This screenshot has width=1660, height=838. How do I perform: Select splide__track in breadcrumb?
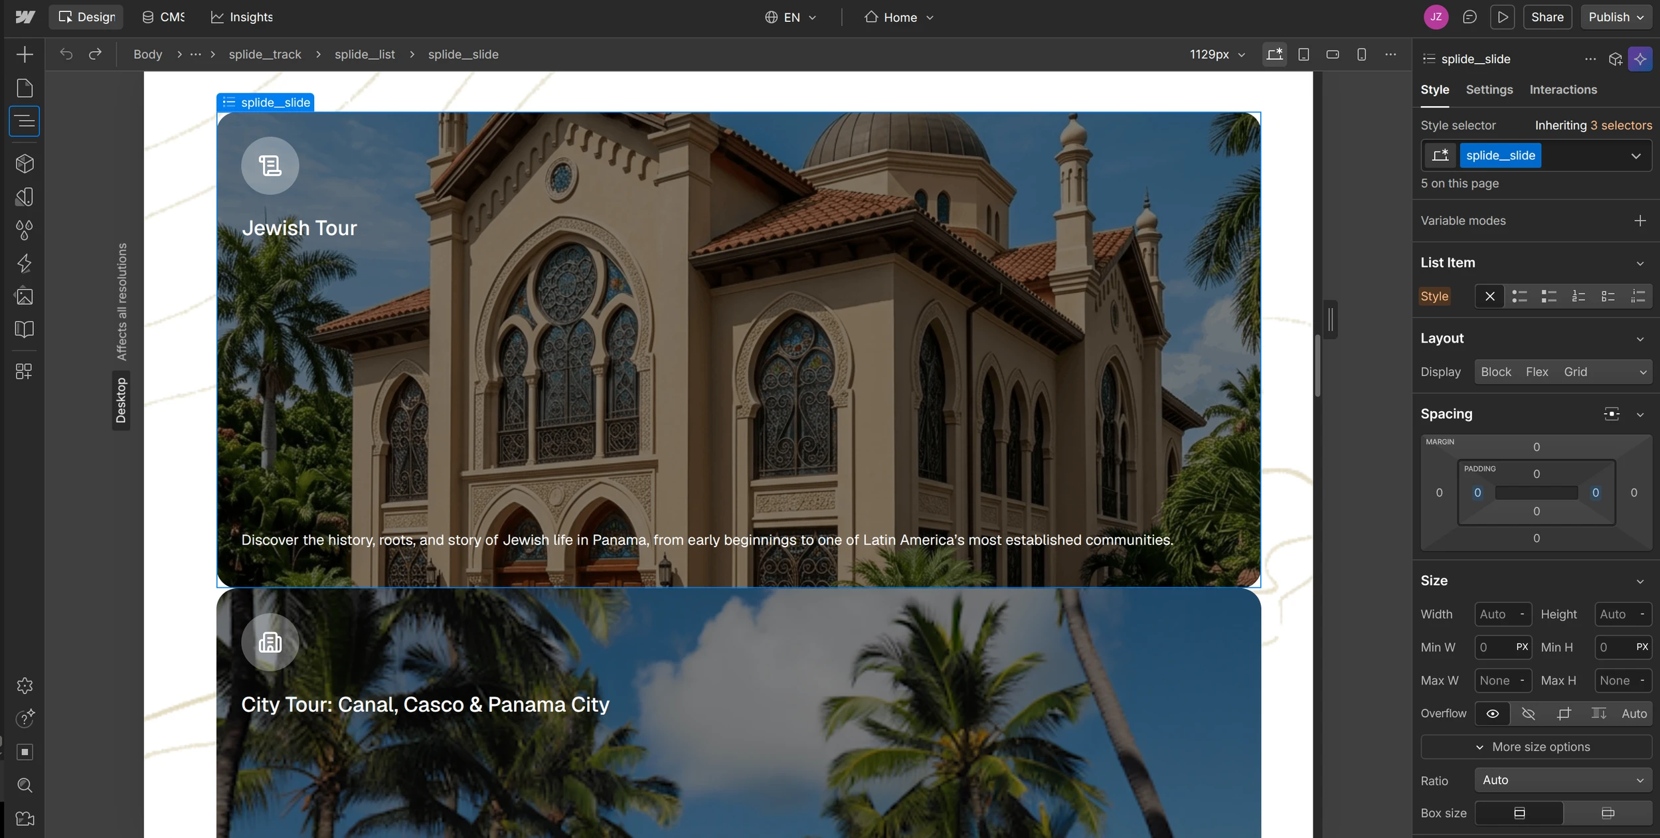click(x=265, y=54)
